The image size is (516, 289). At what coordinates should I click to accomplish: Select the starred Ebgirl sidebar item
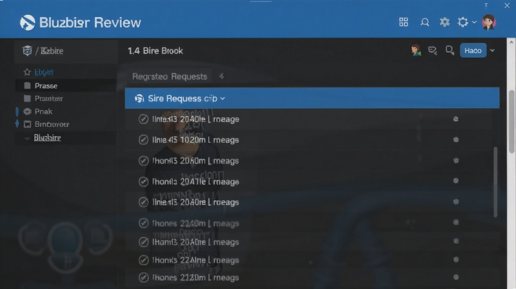coord(66,72)
